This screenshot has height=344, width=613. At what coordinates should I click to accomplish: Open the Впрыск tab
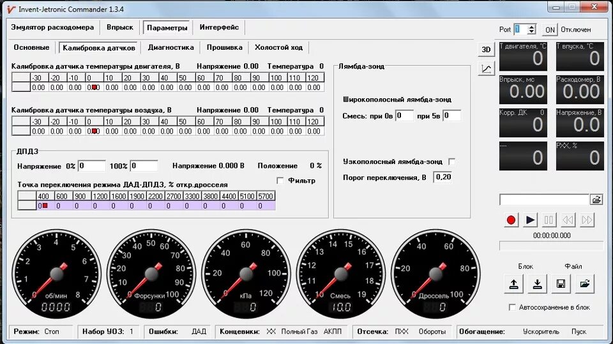[x=120, y=27]
